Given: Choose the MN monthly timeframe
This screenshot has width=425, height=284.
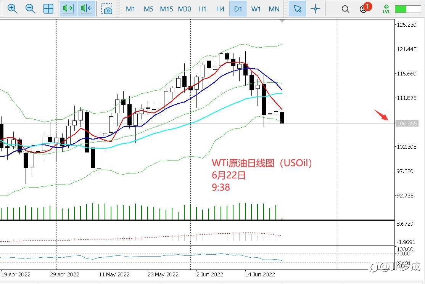Looking at the screenshot, I should coord(274,9).
